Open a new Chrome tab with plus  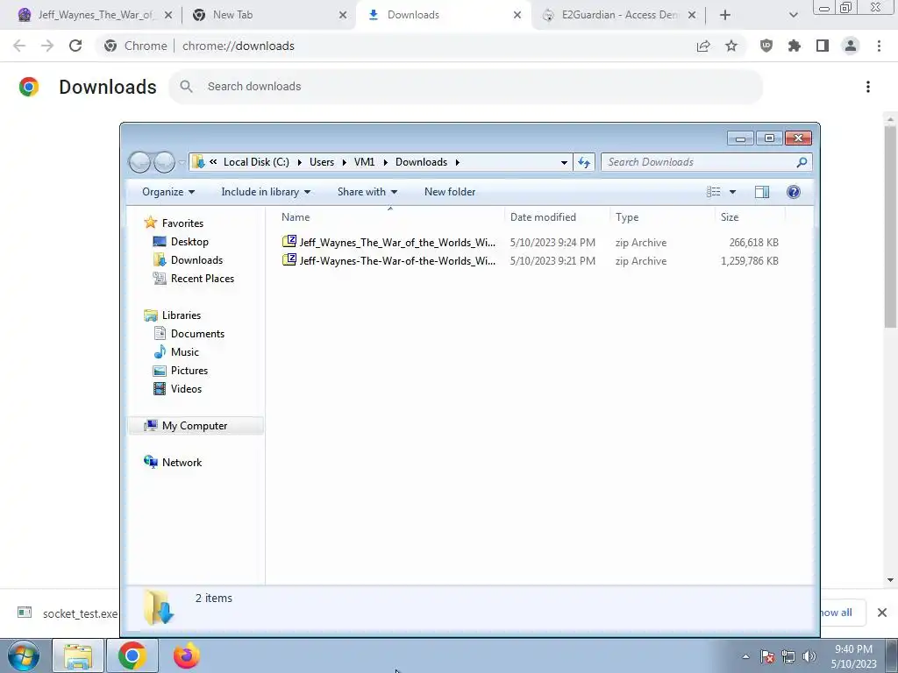tap(725, 15)
